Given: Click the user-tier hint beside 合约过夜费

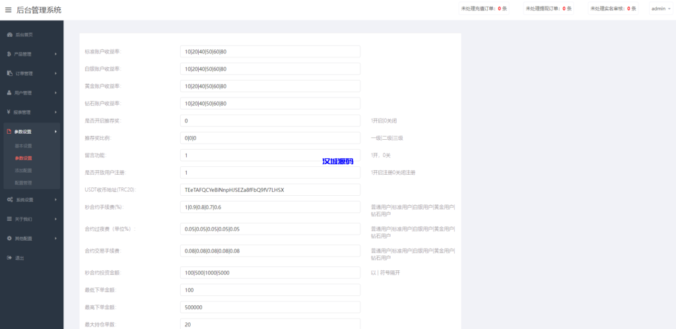Looking at the screenshot, I should point(413,233).
